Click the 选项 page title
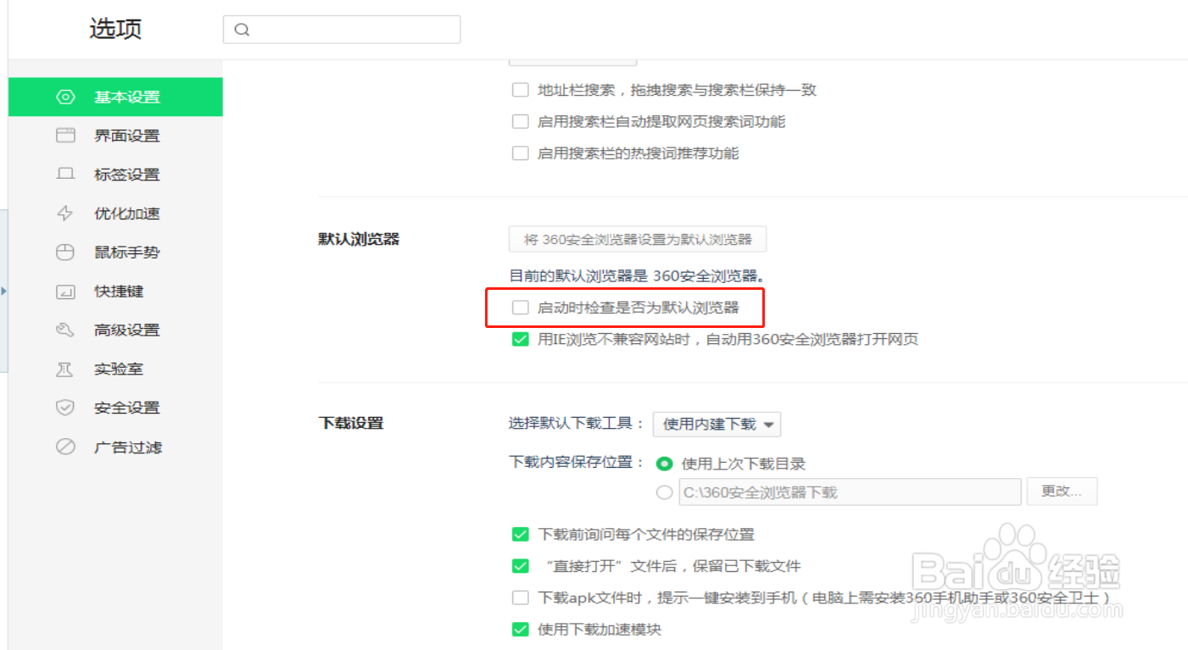The width and height of the screenshot is (1188, 650). [x=115, y=29]
